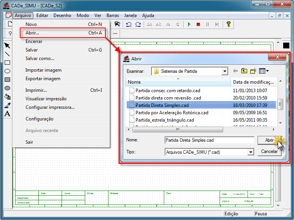Click the Nome filename input field
Image resolution: width=294 pixels, height=220 pixels.
[210, 140]
